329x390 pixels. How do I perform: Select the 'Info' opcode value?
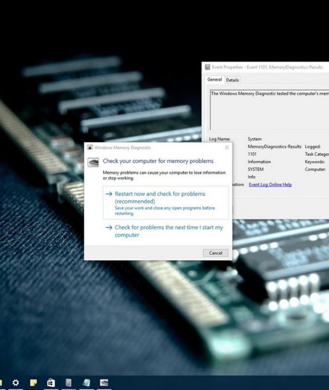[x=251, y=177]
